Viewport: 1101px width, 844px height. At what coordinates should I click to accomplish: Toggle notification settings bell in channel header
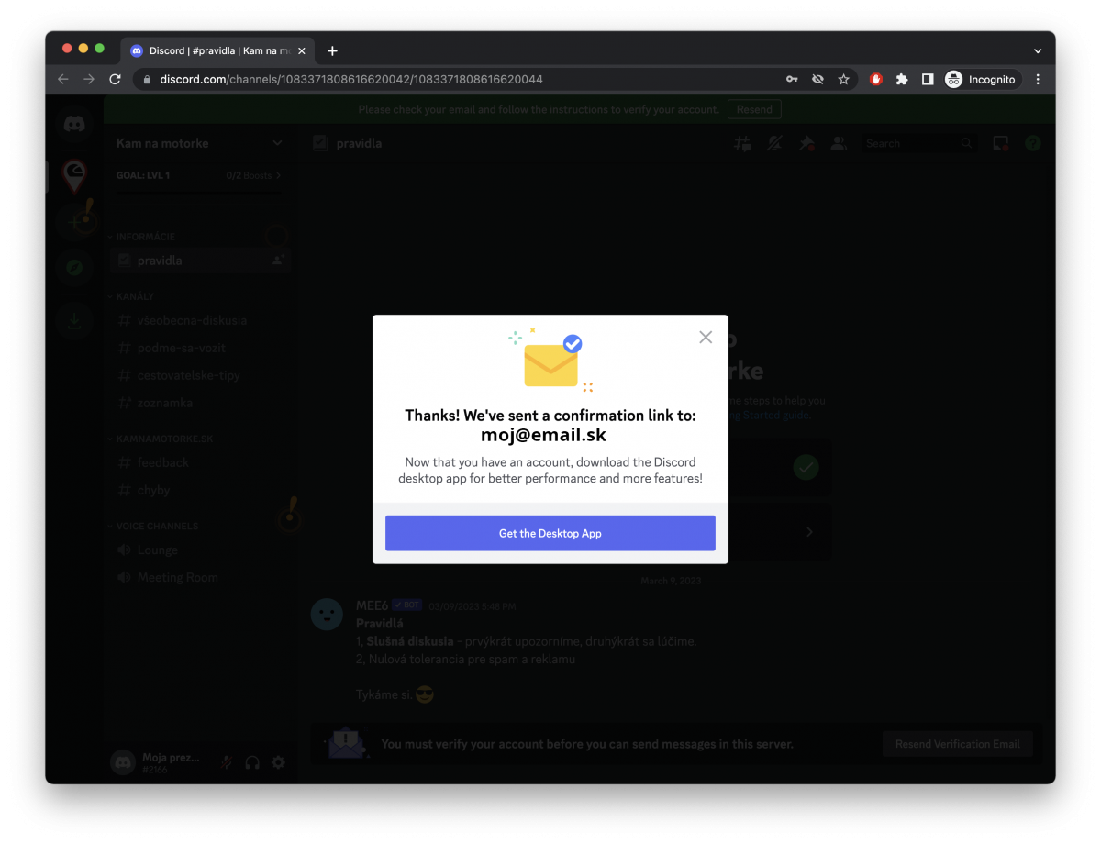pyautogui.click(x=774, y=143)
